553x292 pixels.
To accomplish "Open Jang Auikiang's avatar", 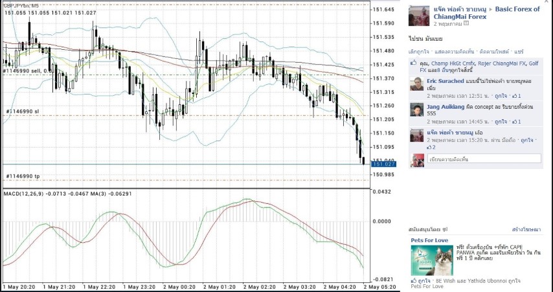I will (x=416, y=109).
